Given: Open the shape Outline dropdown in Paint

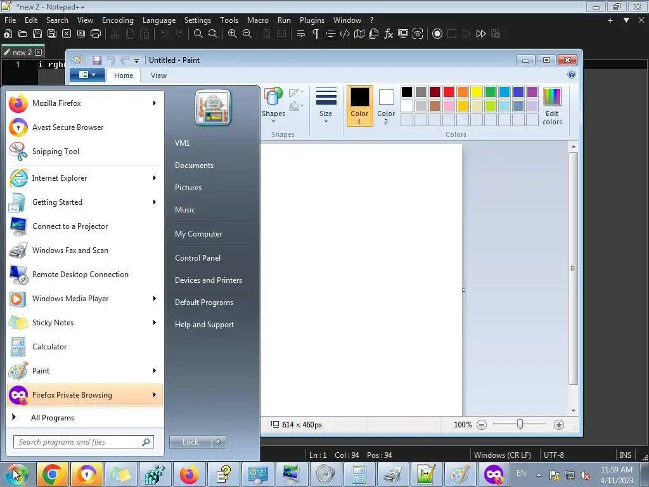Looking at the screenshot, I should click(296, 93).
